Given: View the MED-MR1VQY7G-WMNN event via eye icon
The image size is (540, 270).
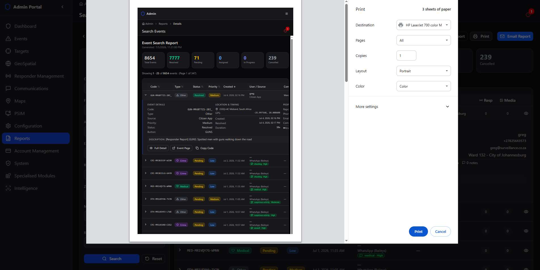Looking at the screenshot, I should 526,250.
